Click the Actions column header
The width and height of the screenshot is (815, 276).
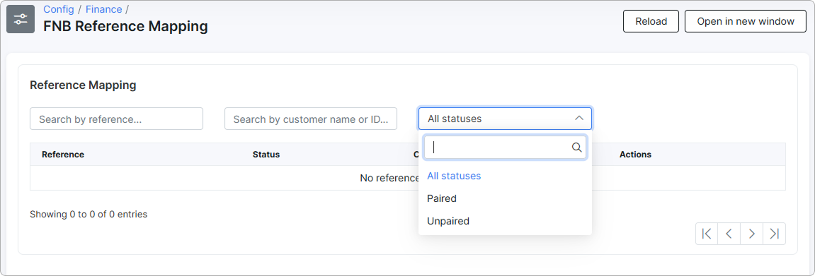tap(635, 155)
